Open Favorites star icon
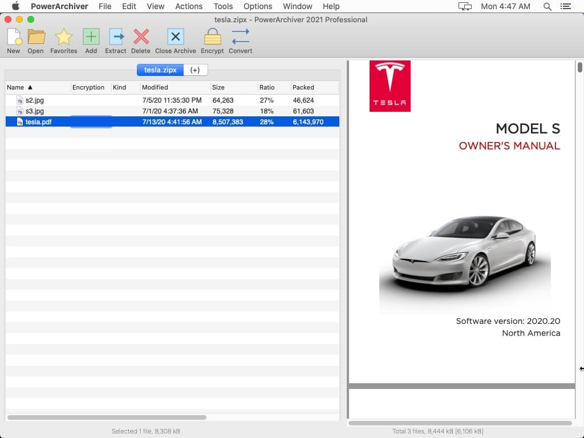This screenshot has width=584, height=438. point(64,37)
